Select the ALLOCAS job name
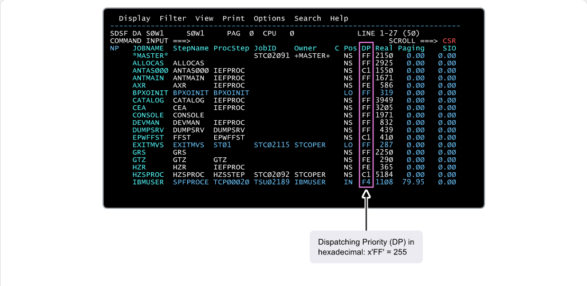The width and height of the screenshot is (587, 286). click(x=148, y=63)
